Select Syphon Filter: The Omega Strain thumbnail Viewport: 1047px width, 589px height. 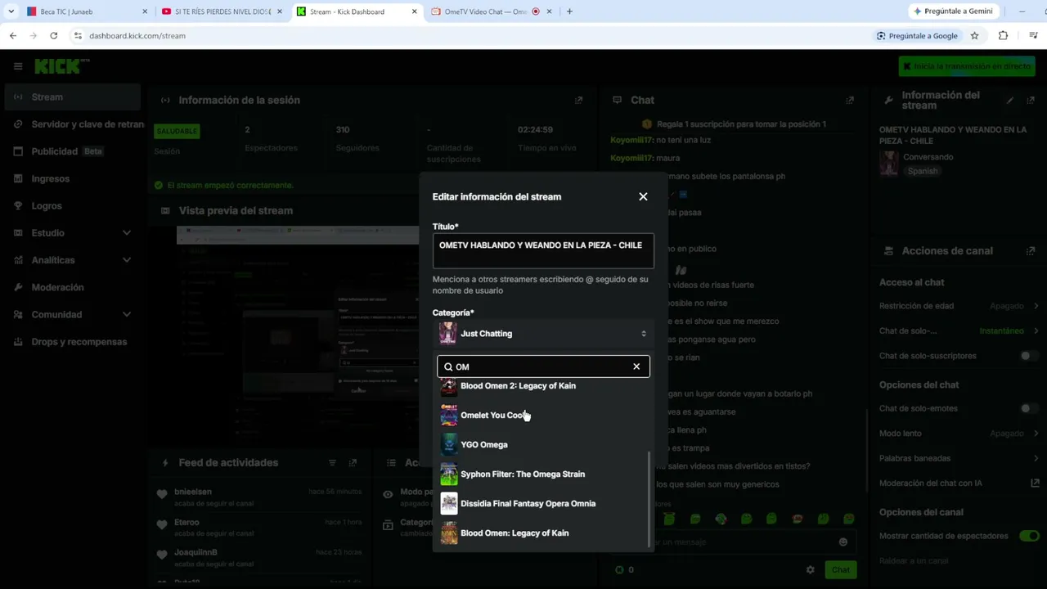click(x=448, y=474)
